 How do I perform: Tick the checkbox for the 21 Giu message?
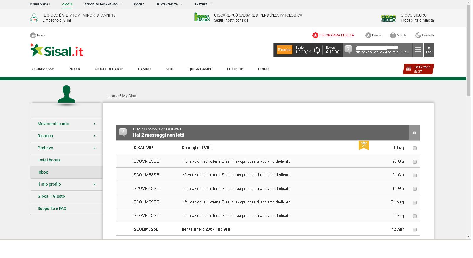point(415,175)
